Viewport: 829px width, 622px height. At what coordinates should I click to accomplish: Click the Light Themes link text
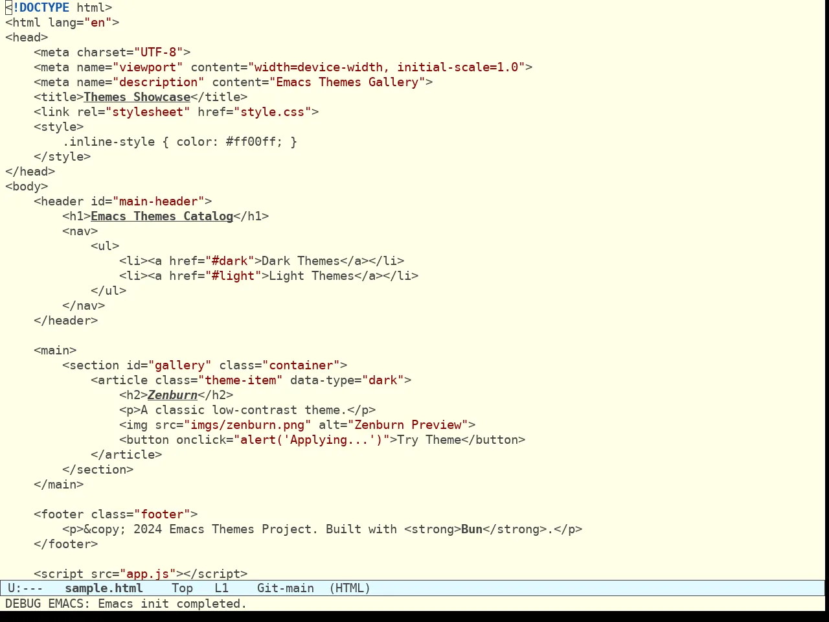tap(312, 276)
